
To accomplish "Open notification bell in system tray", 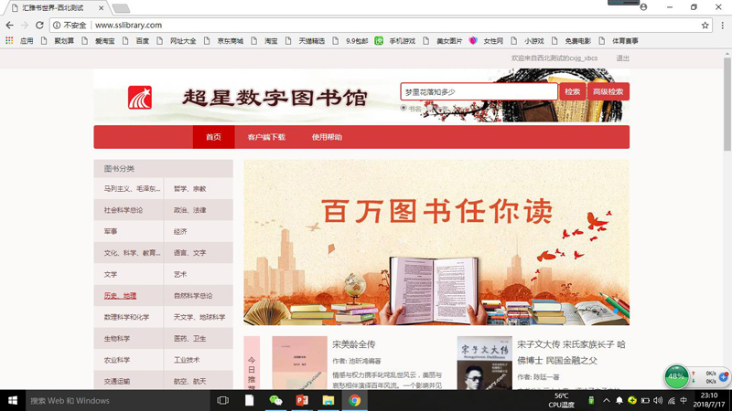I will (x=619, y=401).
